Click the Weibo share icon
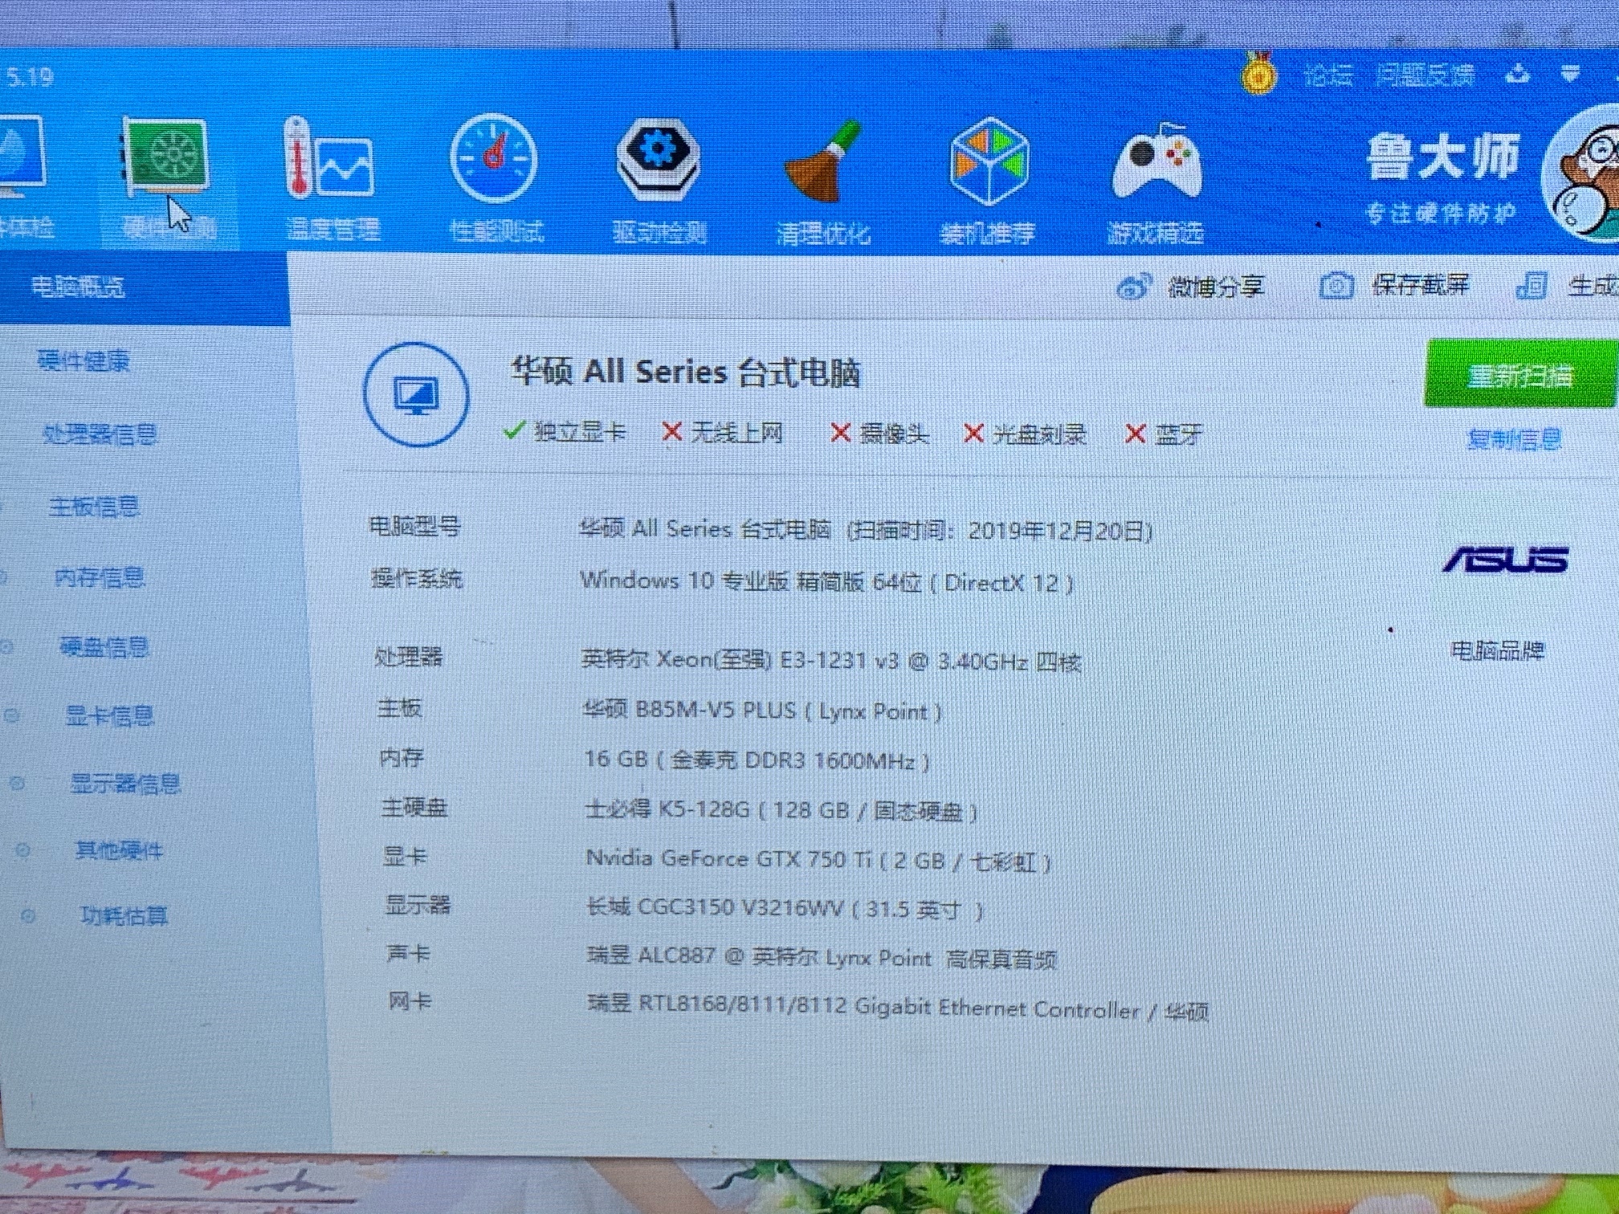The width and height of the screenshot is (1619, 1214). (x=1134, y=287)
